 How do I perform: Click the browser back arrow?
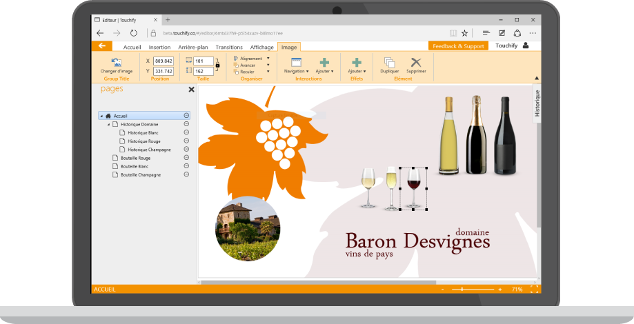coord(100,33)
